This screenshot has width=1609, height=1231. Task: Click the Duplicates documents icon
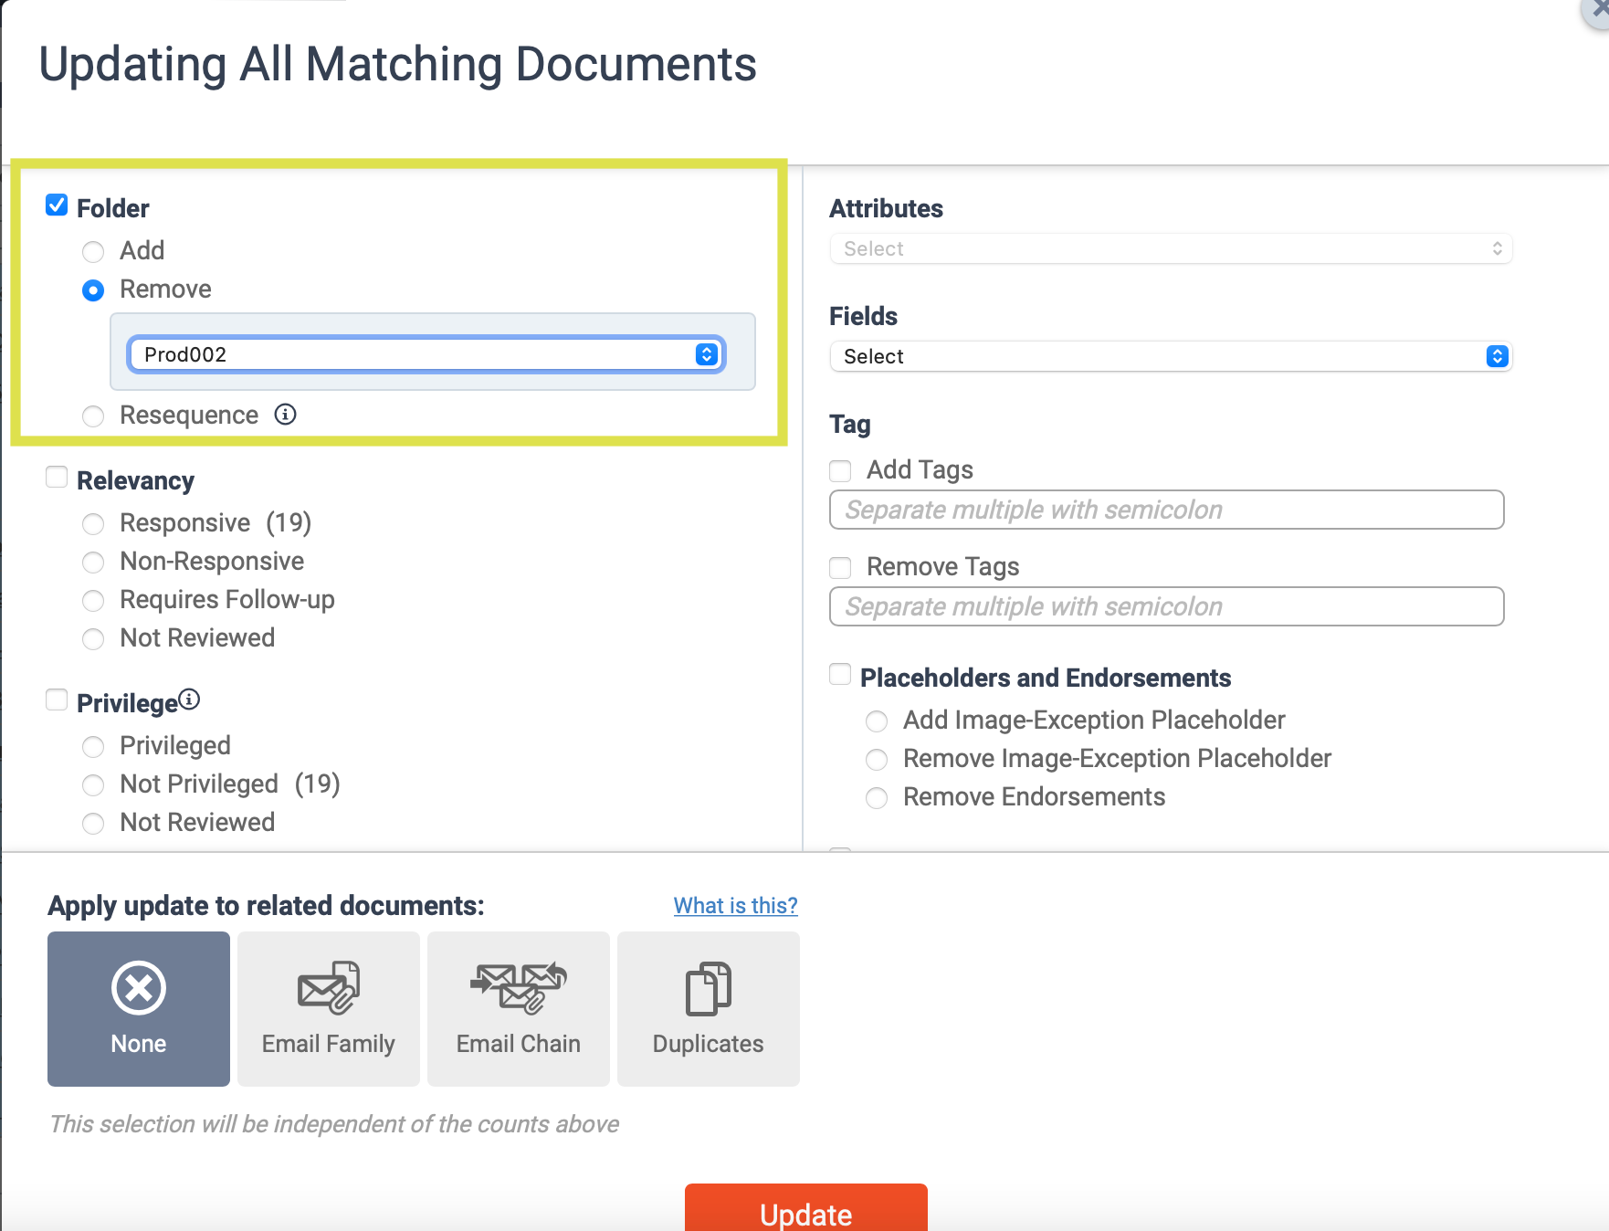709,988
